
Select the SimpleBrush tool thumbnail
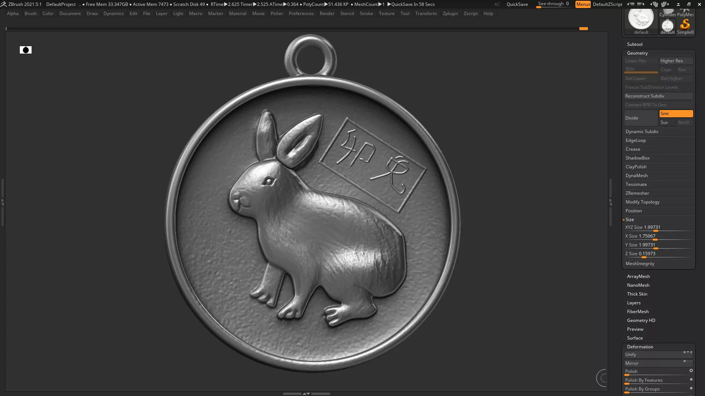click(x=685, y=25)
